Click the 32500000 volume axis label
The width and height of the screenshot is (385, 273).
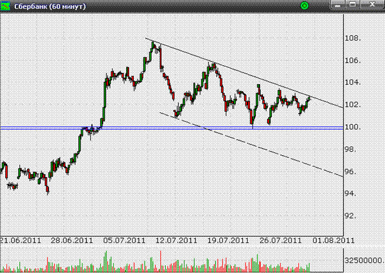pos(364,261)
